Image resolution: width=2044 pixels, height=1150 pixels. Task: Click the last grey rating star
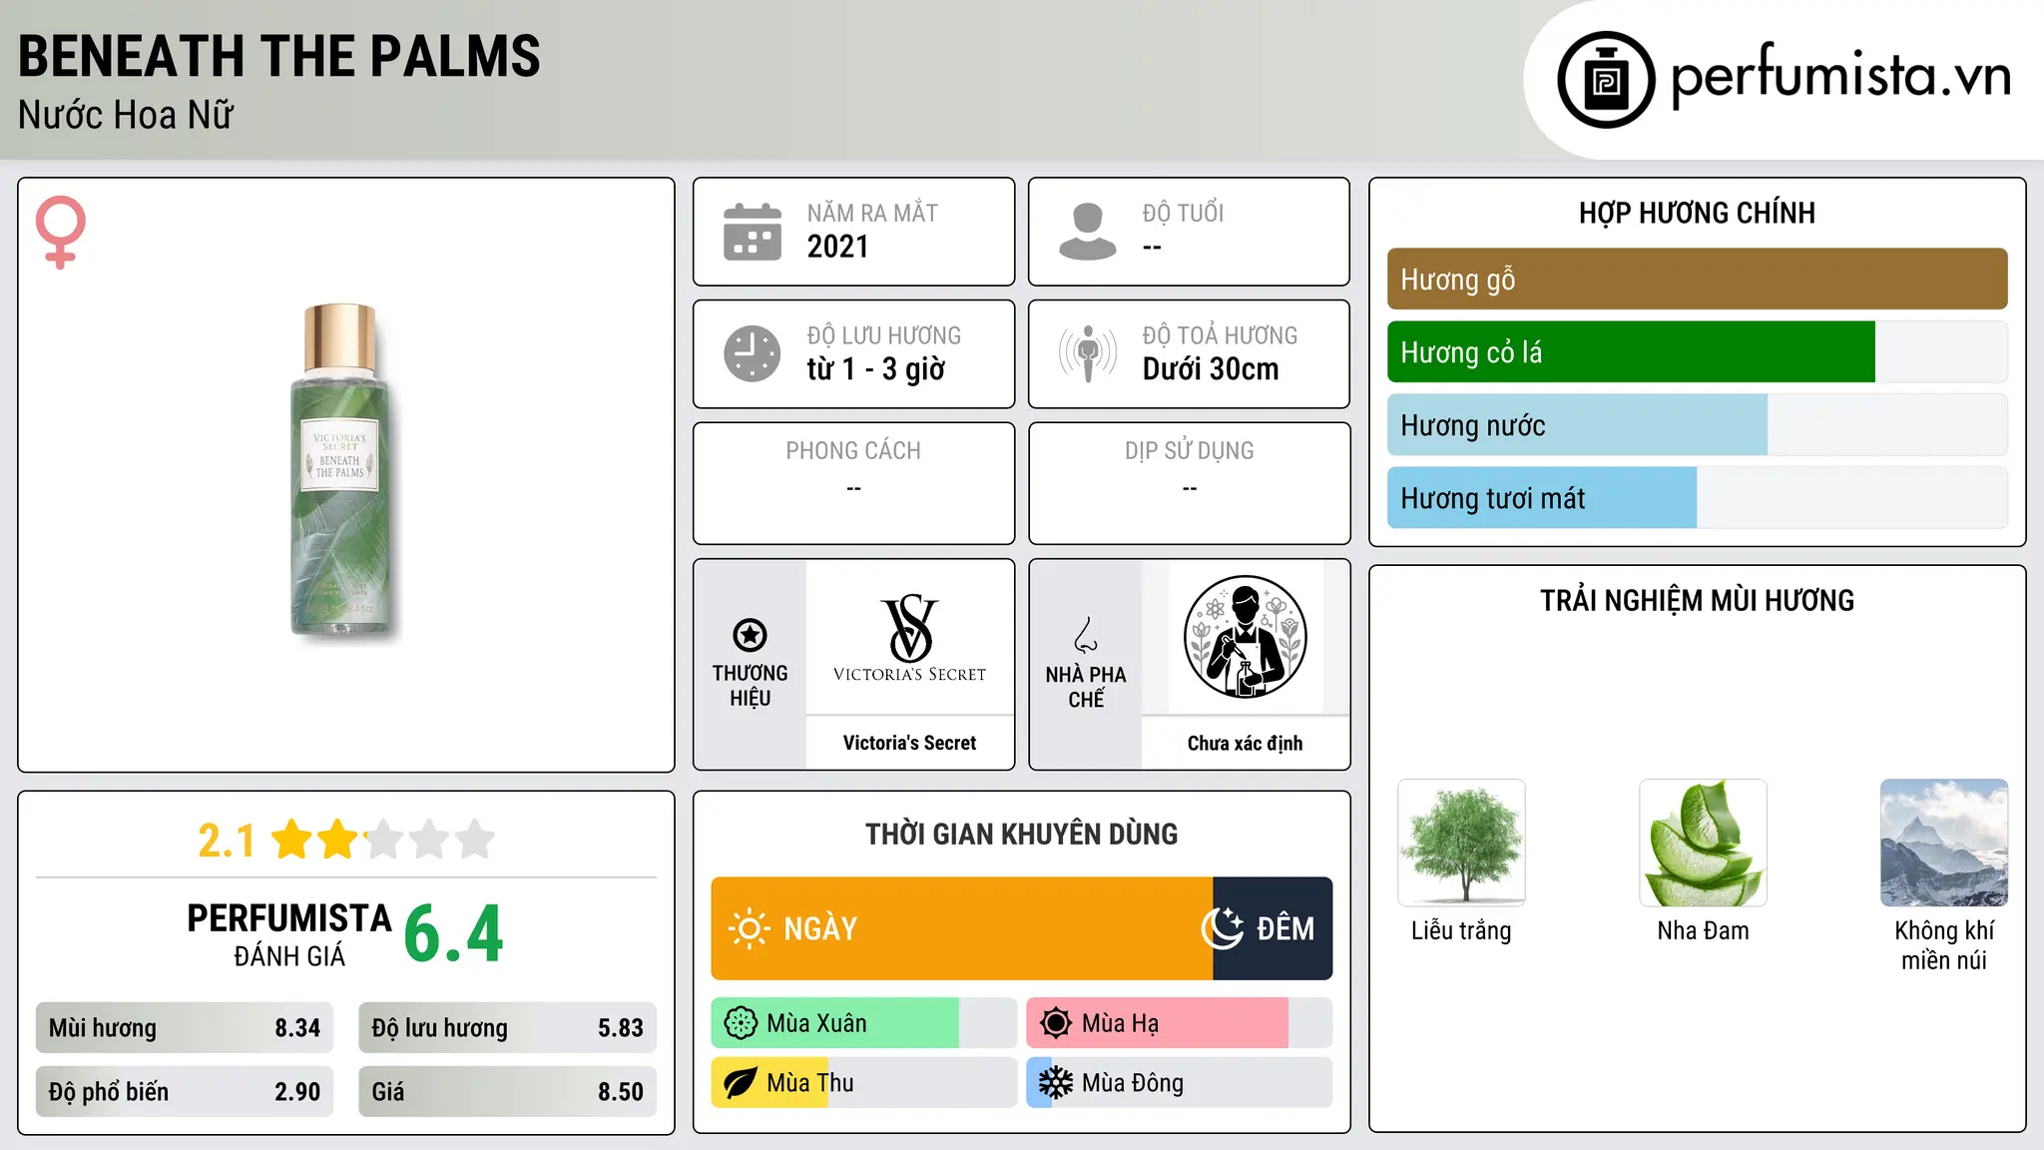click(475, 840)
